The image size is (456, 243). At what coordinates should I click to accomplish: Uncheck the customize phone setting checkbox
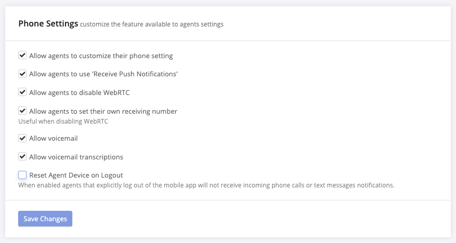(22, 55)
